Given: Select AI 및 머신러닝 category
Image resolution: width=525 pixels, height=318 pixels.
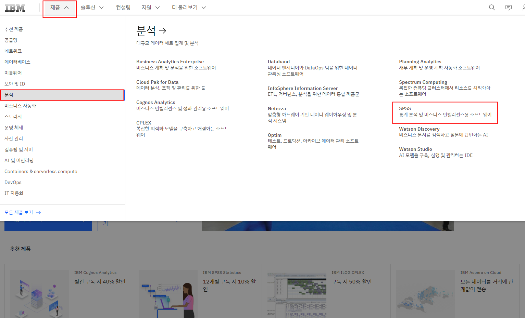Looking at the screenshot, I should 19,160.
